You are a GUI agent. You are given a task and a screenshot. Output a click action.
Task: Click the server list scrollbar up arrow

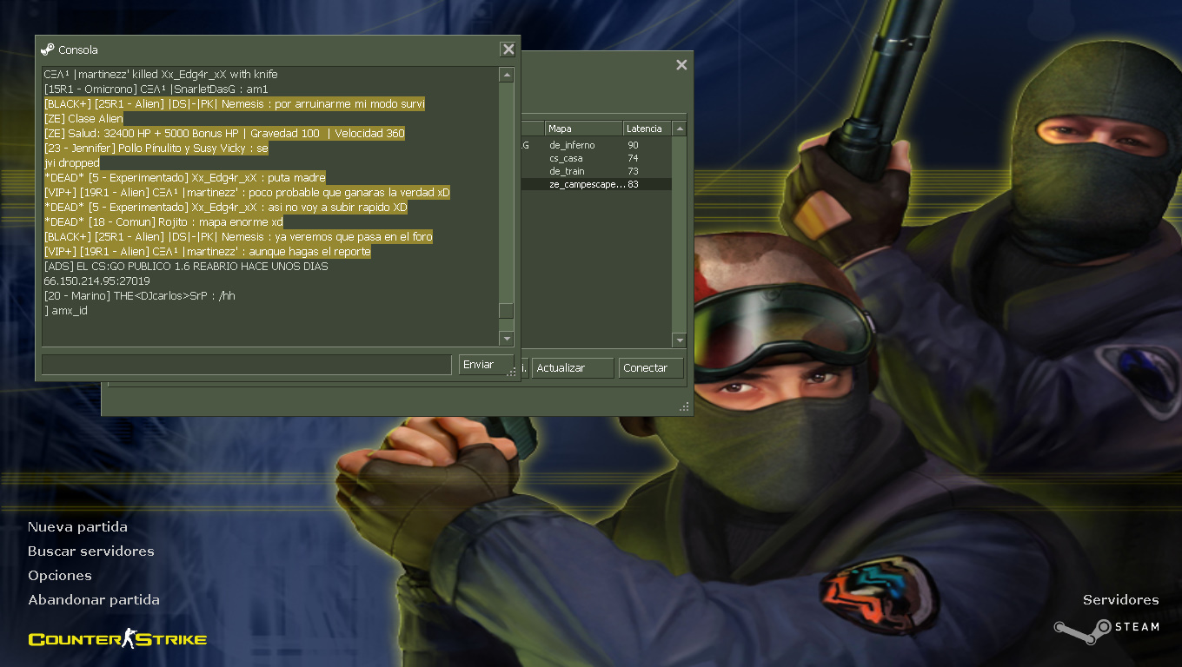(680, 129)
